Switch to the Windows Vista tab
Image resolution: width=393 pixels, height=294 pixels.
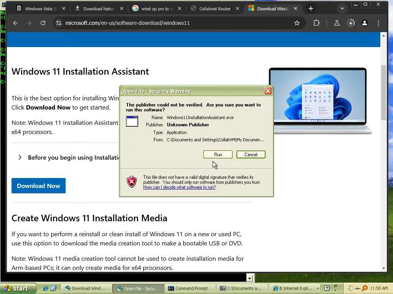(41, 8)
